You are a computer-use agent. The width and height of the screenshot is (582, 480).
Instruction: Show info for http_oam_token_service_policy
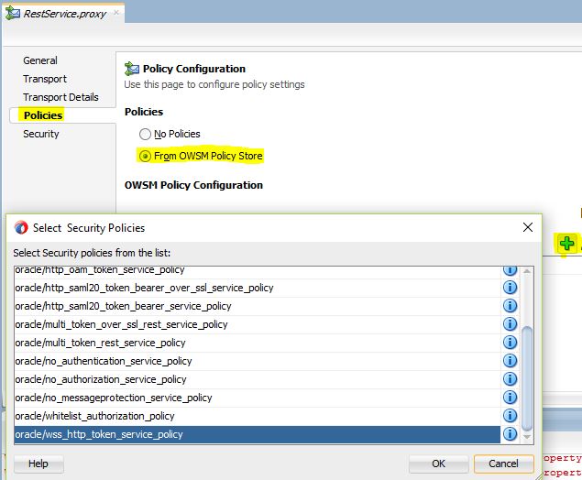(x=510, y=271)
